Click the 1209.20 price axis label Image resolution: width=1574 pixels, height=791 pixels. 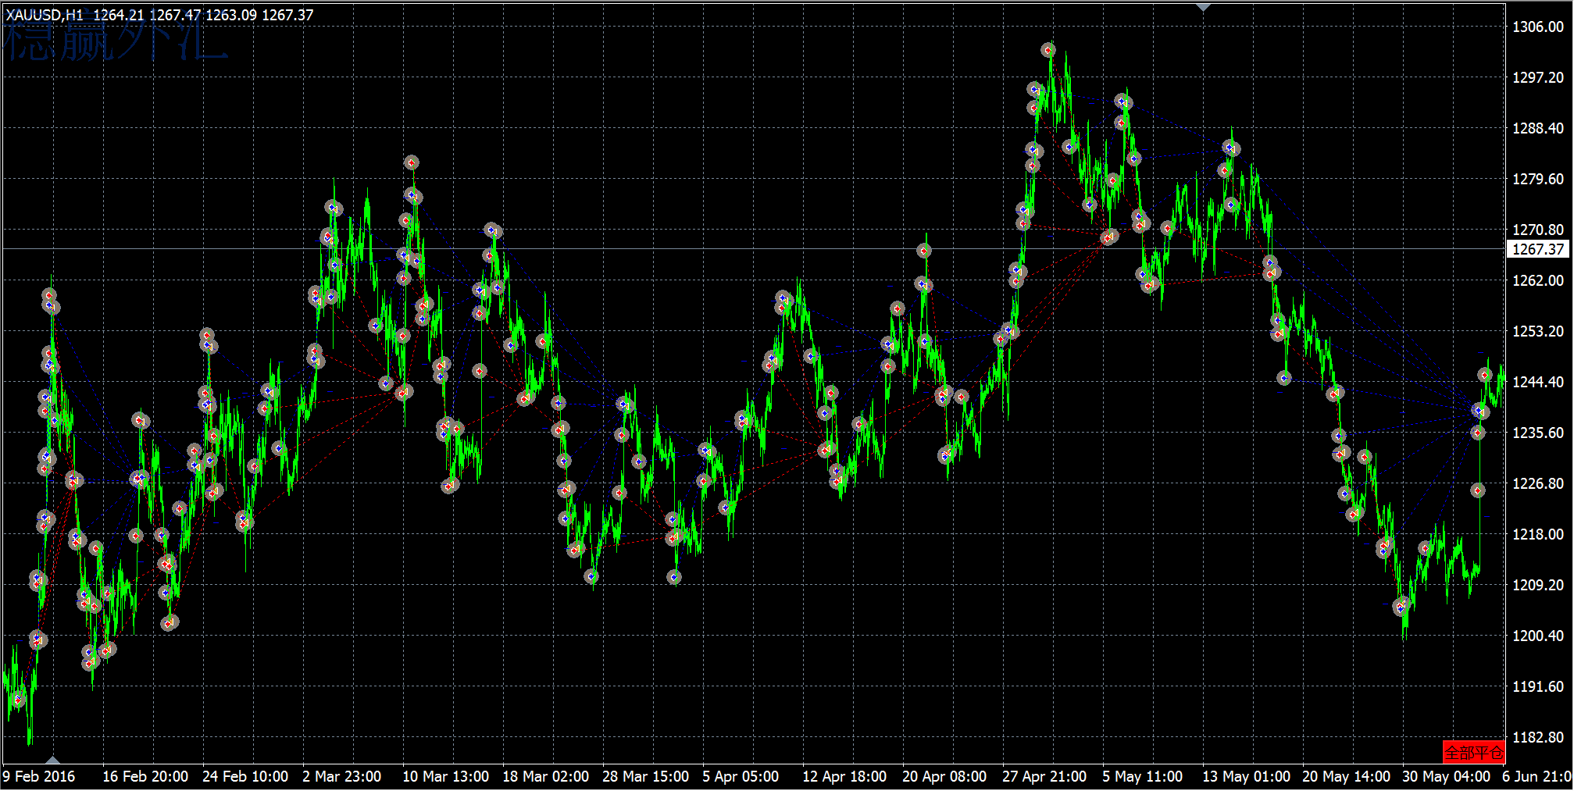pyautogui.click(x=1538, y=585)
